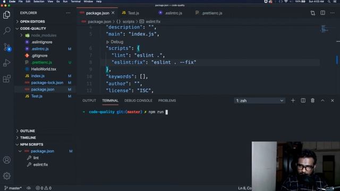Close the terminal panel
Image resolution: width=340 pixels, height=191 pixels.
coord(333,100)
